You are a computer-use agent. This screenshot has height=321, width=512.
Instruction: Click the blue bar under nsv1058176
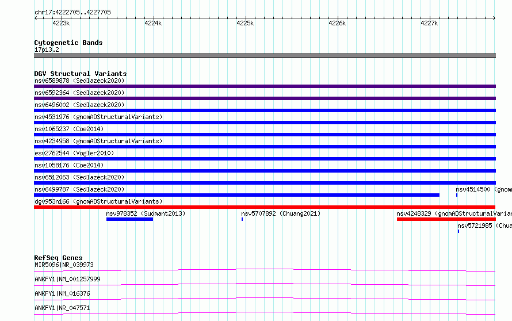[x=265, y=171]
